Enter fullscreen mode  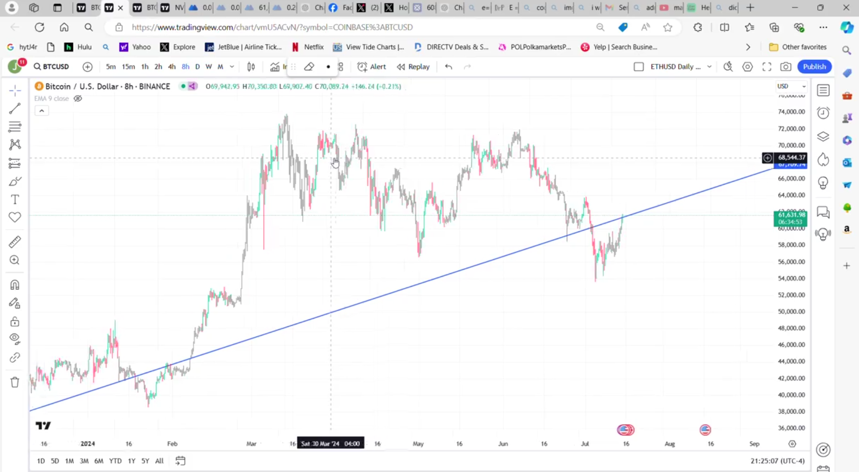[x=767, y=67]
